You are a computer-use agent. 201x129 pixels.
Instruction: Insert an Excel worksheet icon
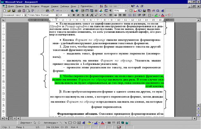click(x=92, y=11)
